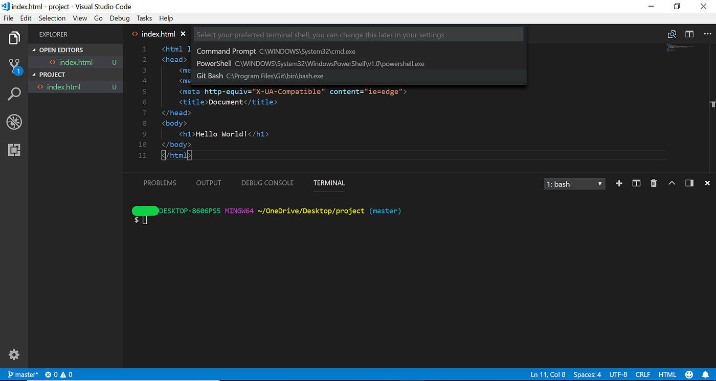Open errors and warnings count in status bar
The height and width of the screenshot is (381, 716).
pyautogui.click(x=59, y=374)
